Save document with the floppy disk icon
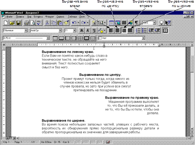Viewport: 195px width, 145px height. (18, 23)
